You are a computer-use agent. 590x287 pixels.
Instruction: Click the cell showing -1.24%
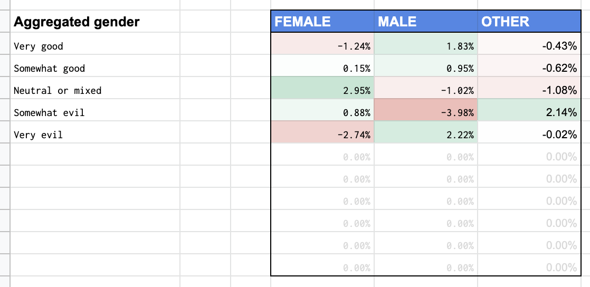pyautogui.click(x=322, y=46)
